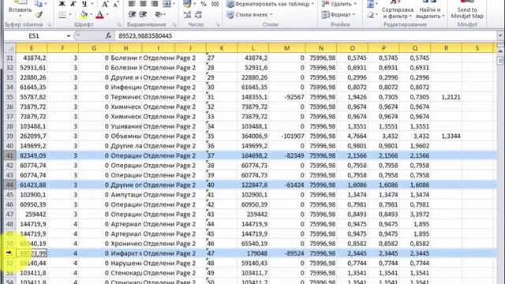505x284 pixels.
Task: Increase decimal places
Action: [188, 14]
